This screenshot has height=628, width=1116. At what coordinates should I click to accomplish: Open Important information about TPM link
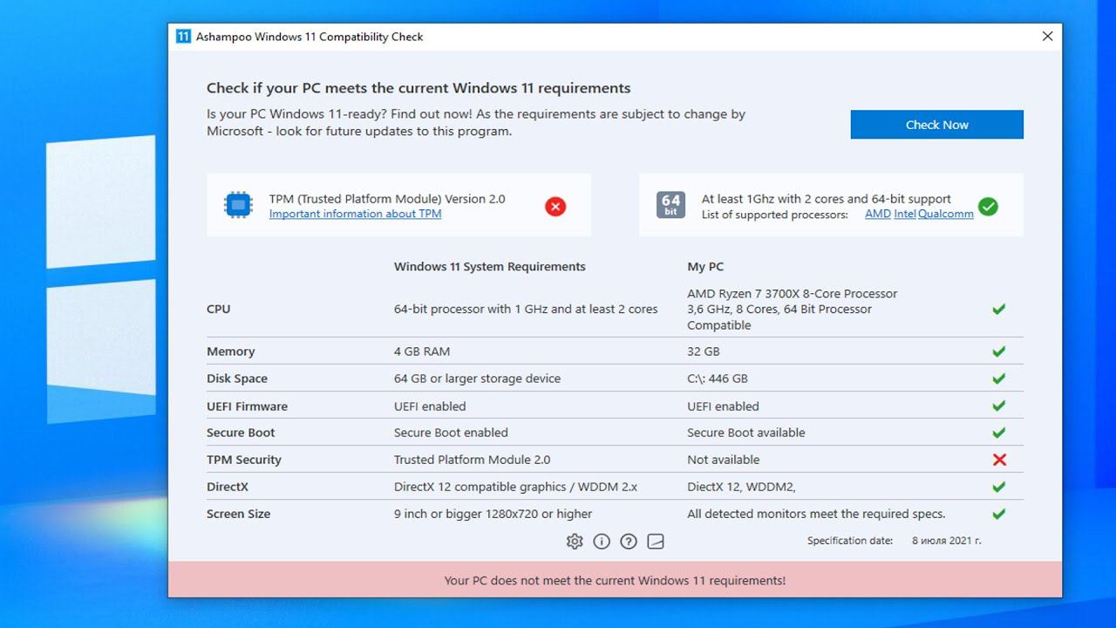pos(355,214)
